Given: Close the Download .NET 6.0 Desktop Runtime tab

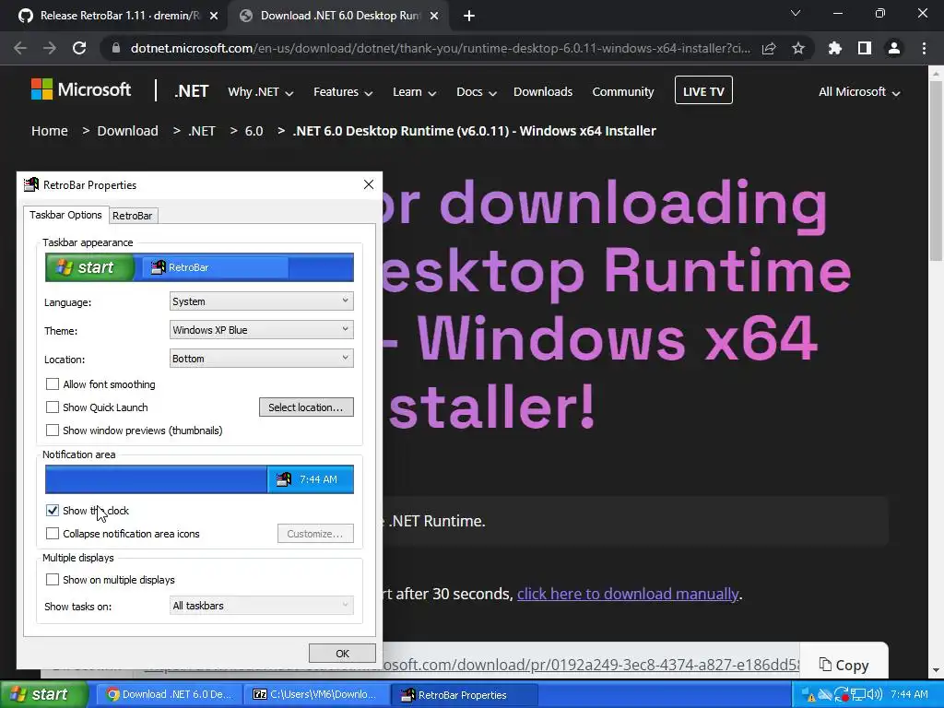Looking at the screenshot, I should [434, 17].
